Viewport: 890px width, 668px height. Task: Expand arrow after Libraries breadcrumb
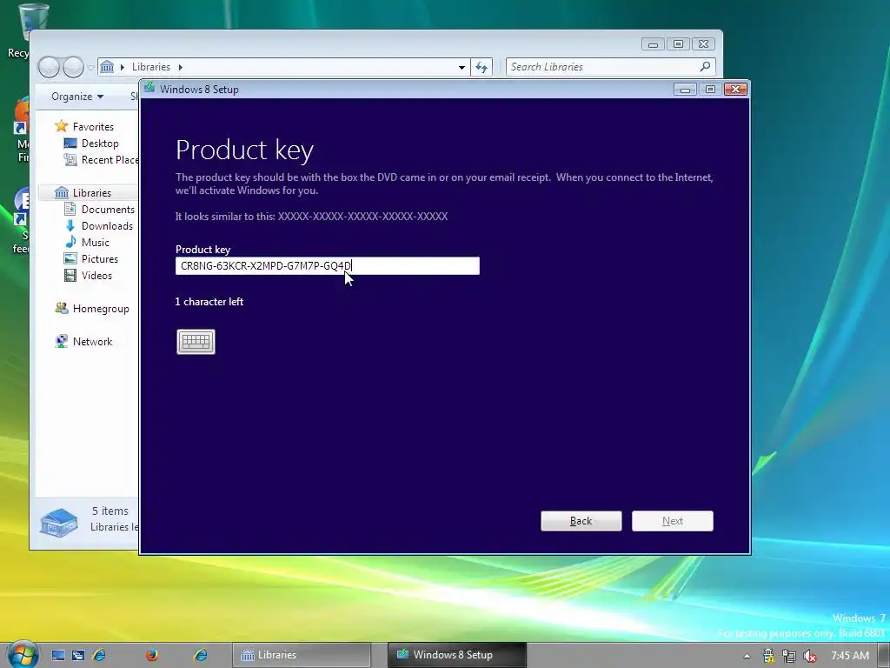coord(181,67)
